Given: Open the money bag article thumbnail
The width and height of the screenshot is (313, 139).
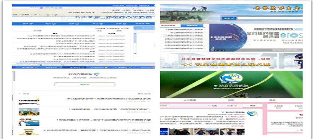Looking at the screenshot, I should [x=29, y=132].
